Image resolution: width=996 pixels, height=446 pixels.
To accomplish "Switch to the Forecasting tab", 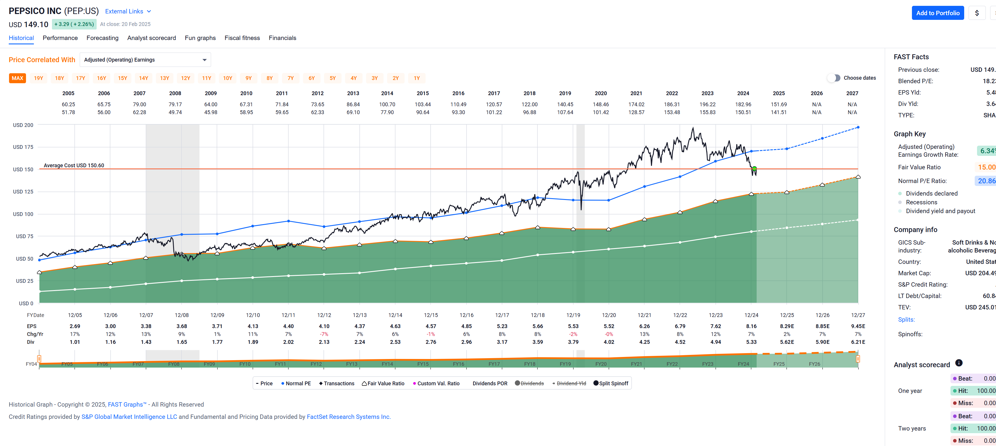I will pyautogui.click(x=102, y=38).
